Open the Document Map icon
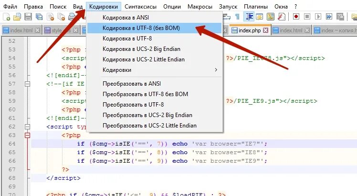This screenshot has height=196, width=357. click(x=271, y=17)
